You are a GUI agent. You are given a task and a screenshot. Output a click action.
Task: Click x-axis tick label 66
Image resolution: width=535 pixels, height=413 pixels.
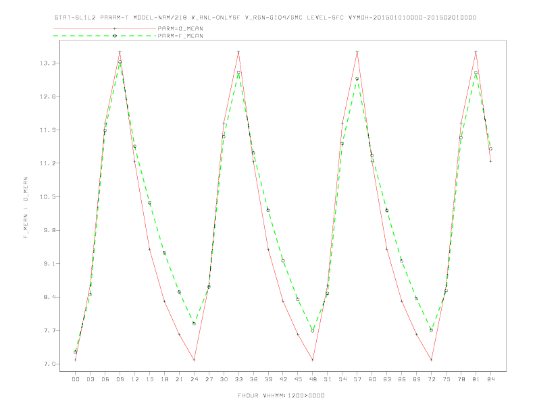402,379
